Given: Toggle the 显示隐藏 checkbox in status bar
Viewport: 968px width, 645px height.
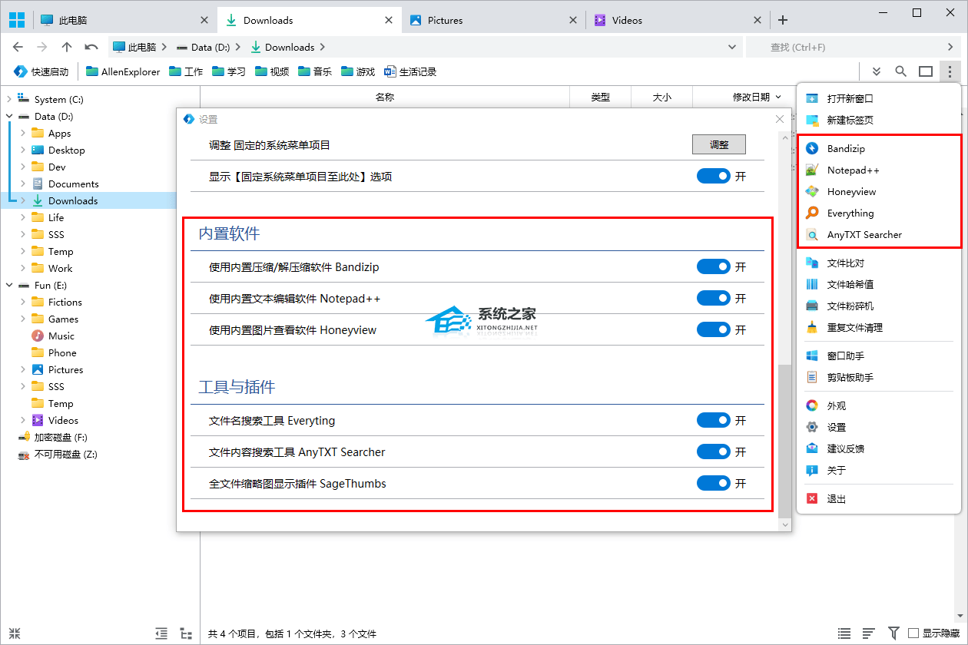Looking at the screenshot, I should click(x=913, y=633).
